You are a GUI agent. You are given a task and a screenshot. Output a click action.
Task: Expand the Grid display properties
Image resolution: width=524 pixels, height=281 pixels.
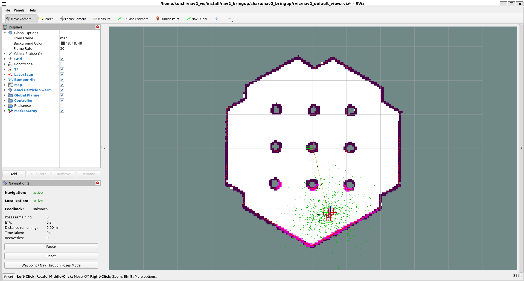tap(5, 59)
